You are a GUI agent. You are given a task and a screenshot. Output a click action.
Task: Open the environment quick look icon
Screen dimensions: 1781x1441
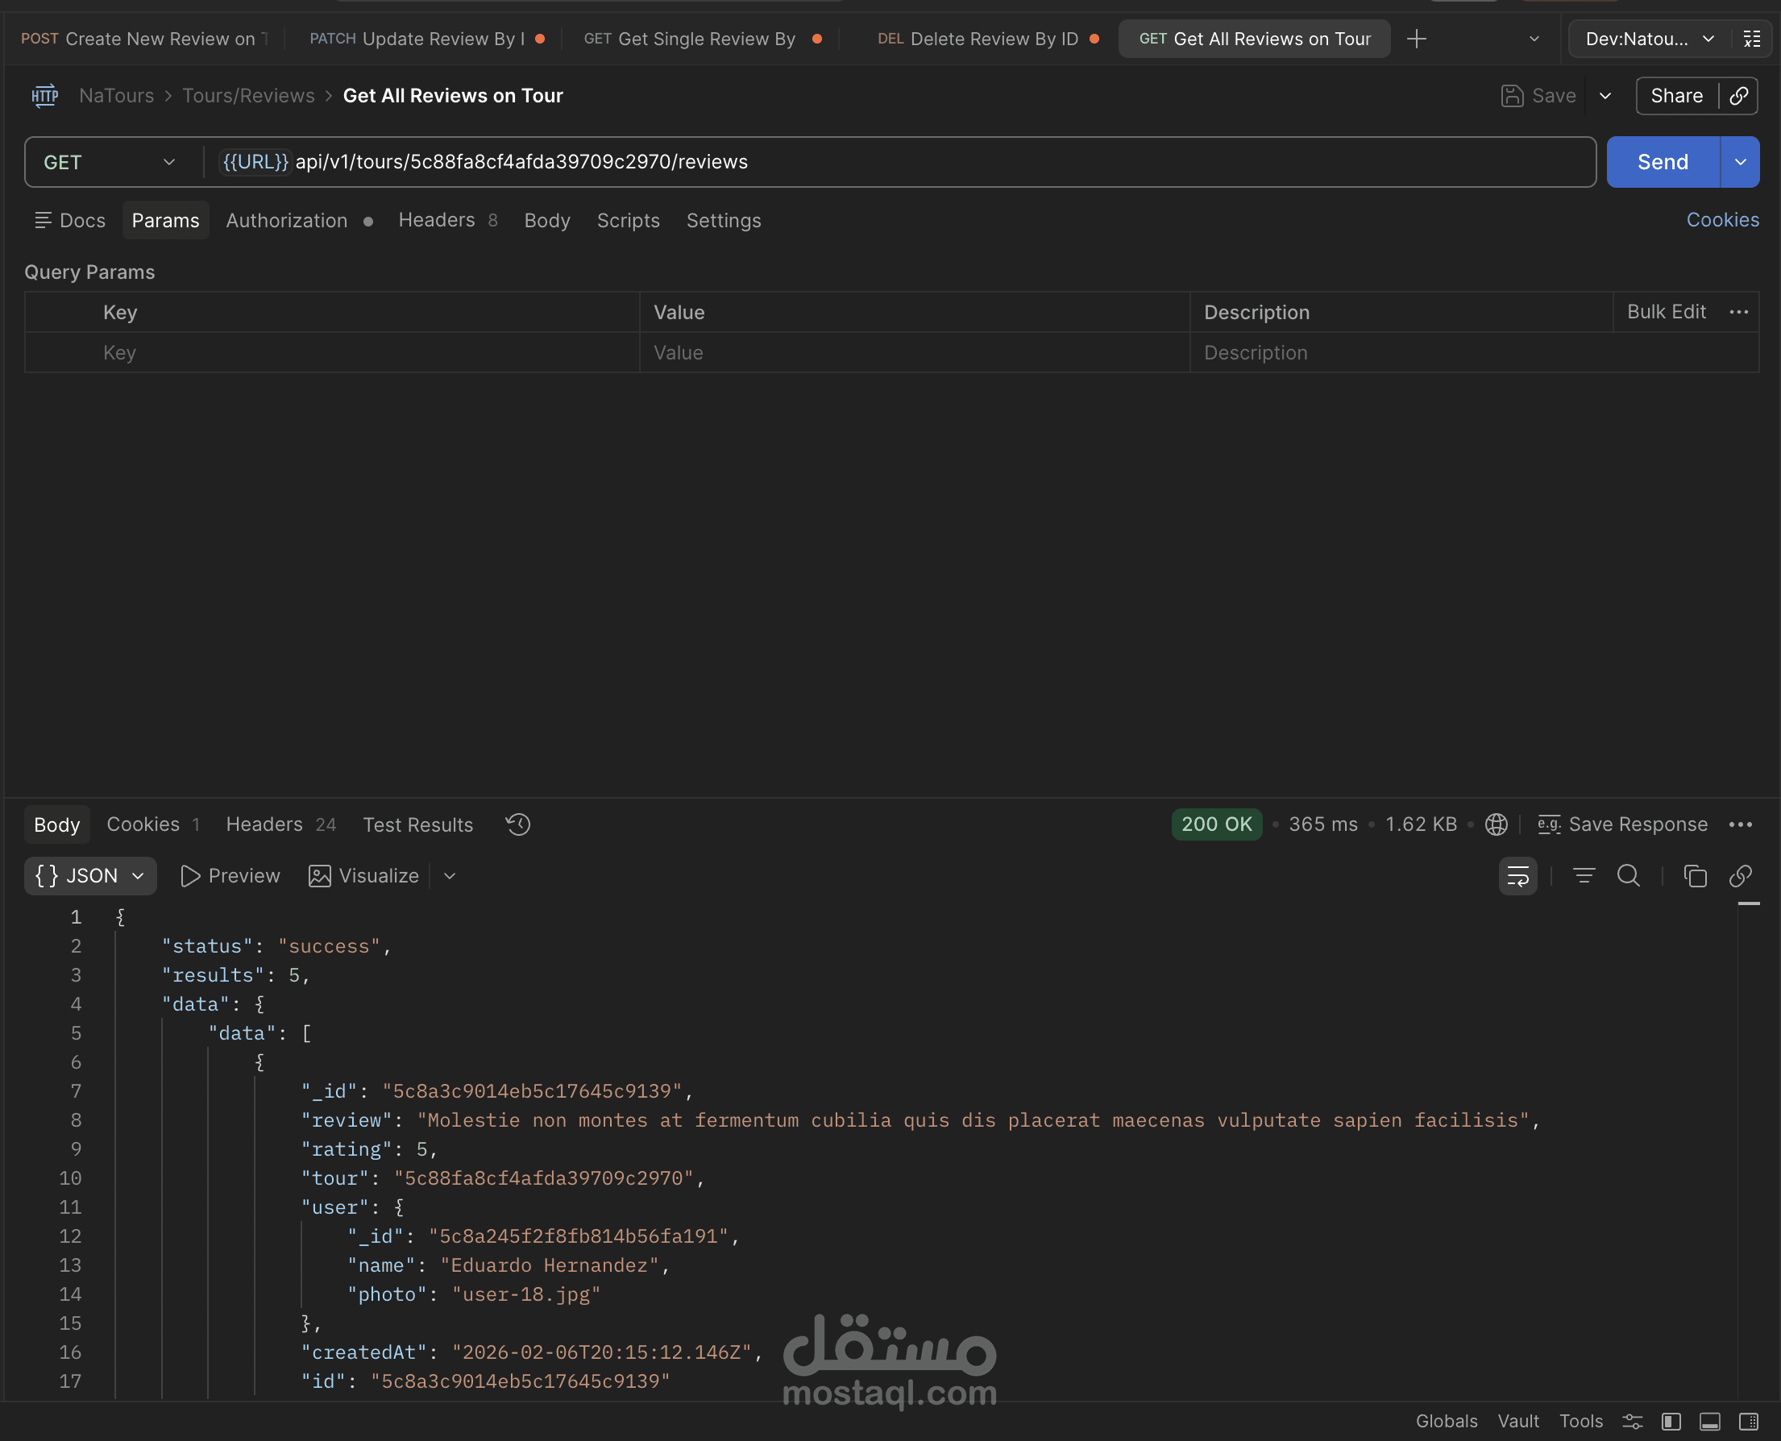tap(1752, 39)
